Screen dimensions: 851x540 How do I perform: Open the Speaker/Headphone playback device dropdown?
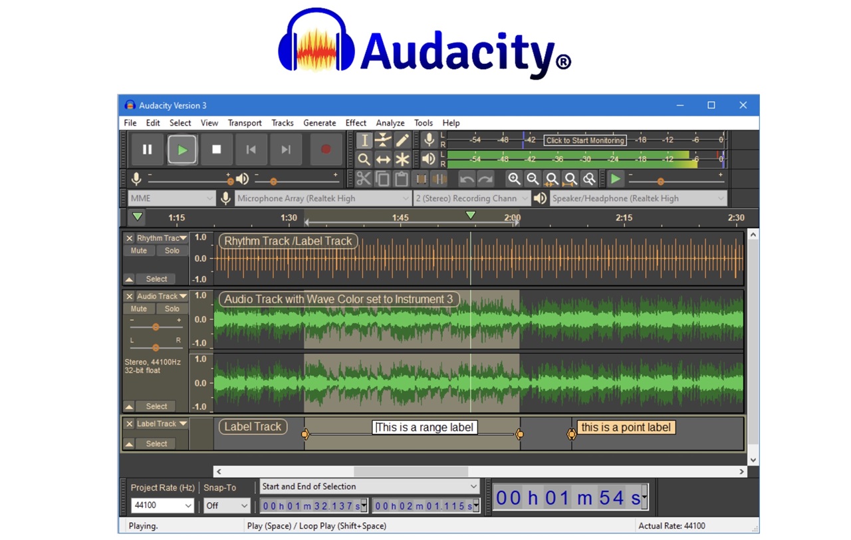click(638, 198)
